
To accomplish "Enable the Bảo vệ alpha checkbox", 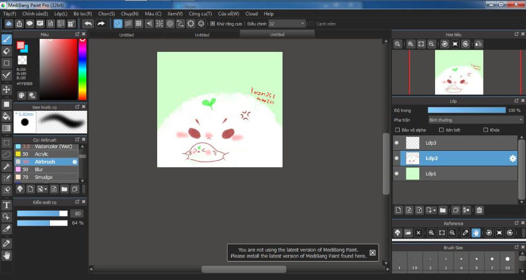I will pyautogui.click(x=398, y=130).
